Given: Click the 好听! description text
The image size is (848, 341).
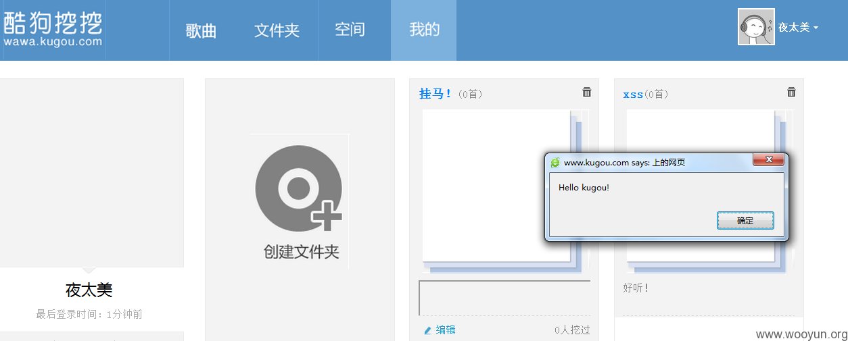Looking at the screenshot, I should tap(636, 288).
